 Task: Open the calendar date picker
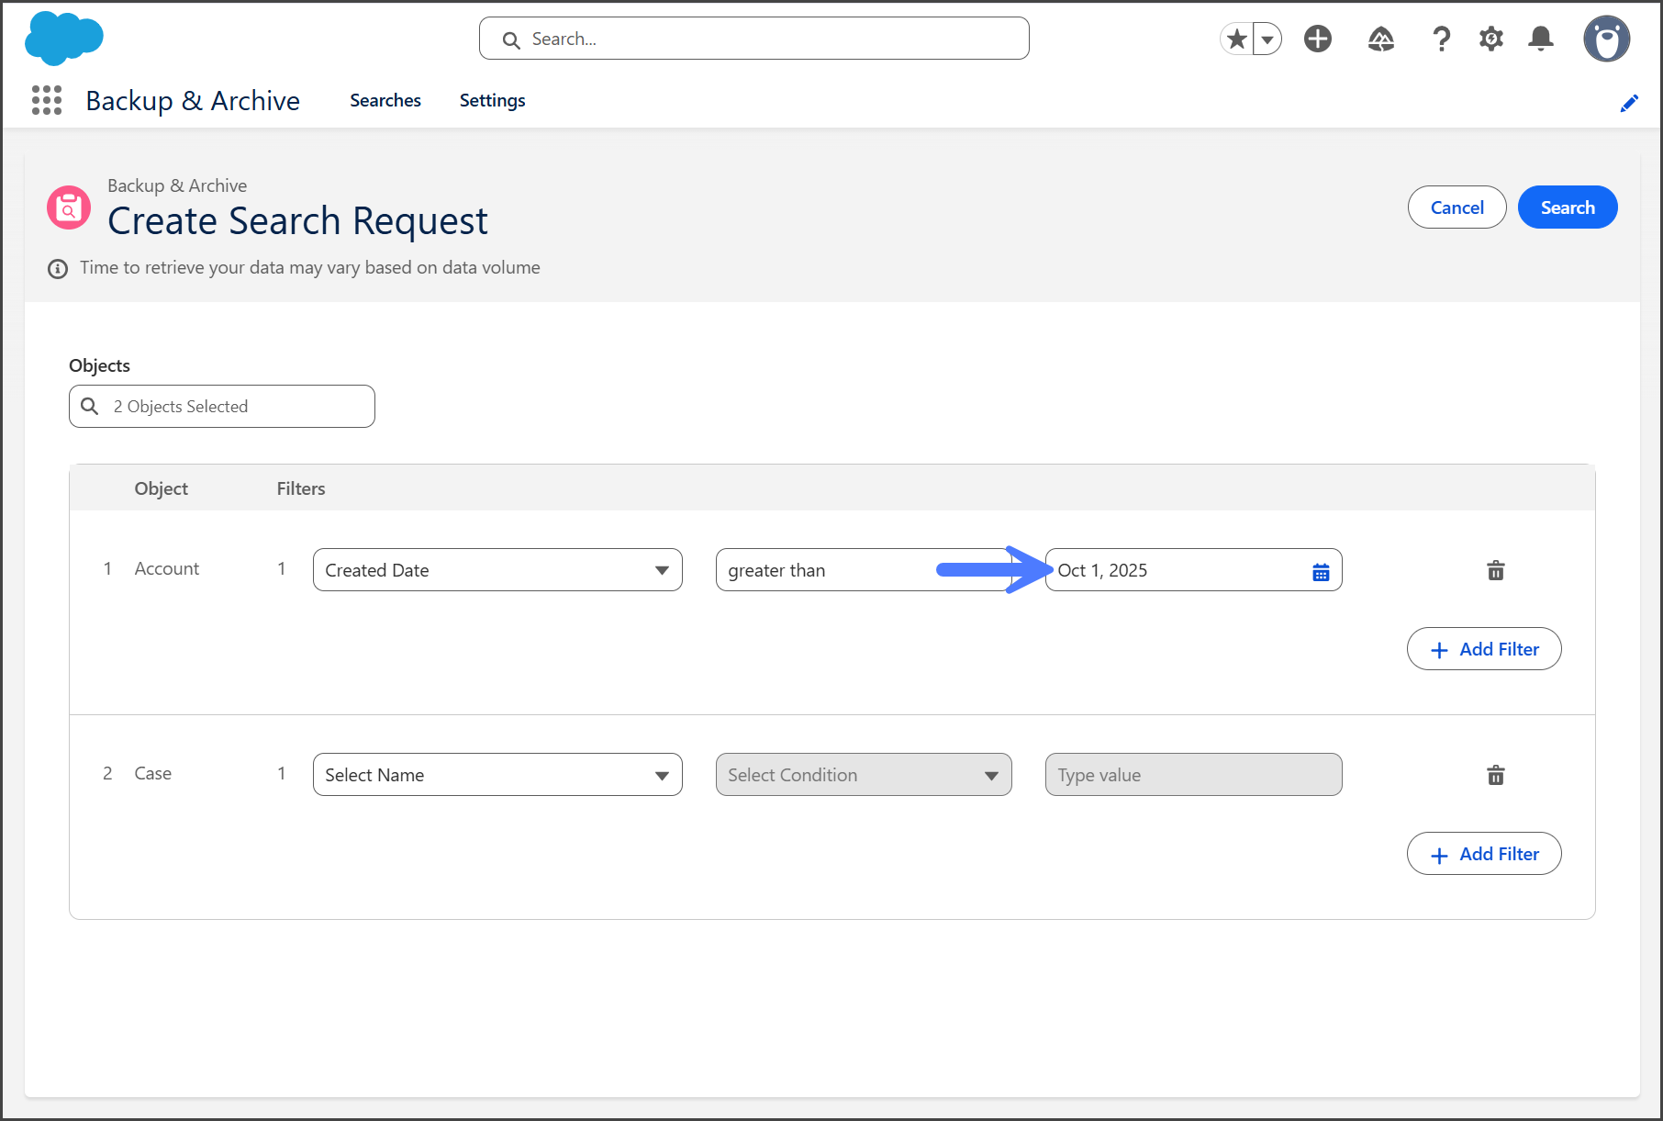1321,572
